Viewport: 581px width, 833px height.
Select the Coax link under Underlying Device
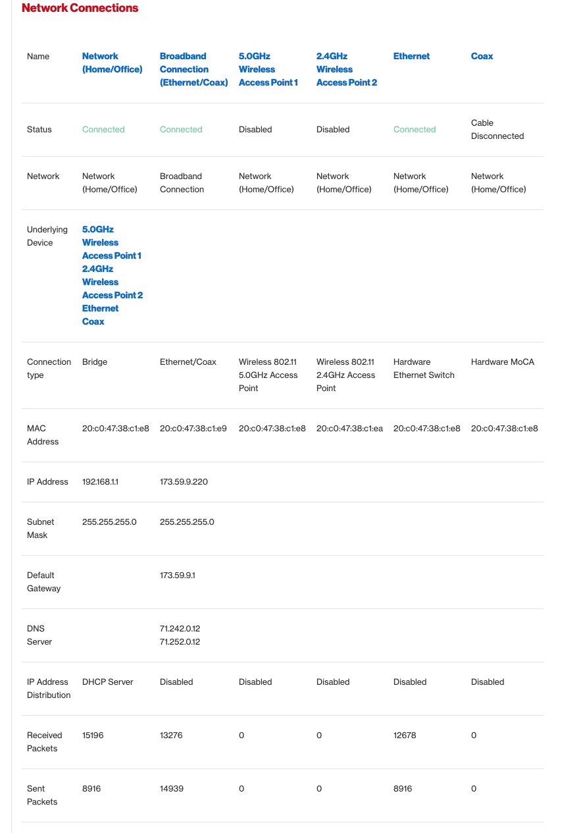point(93,321)
